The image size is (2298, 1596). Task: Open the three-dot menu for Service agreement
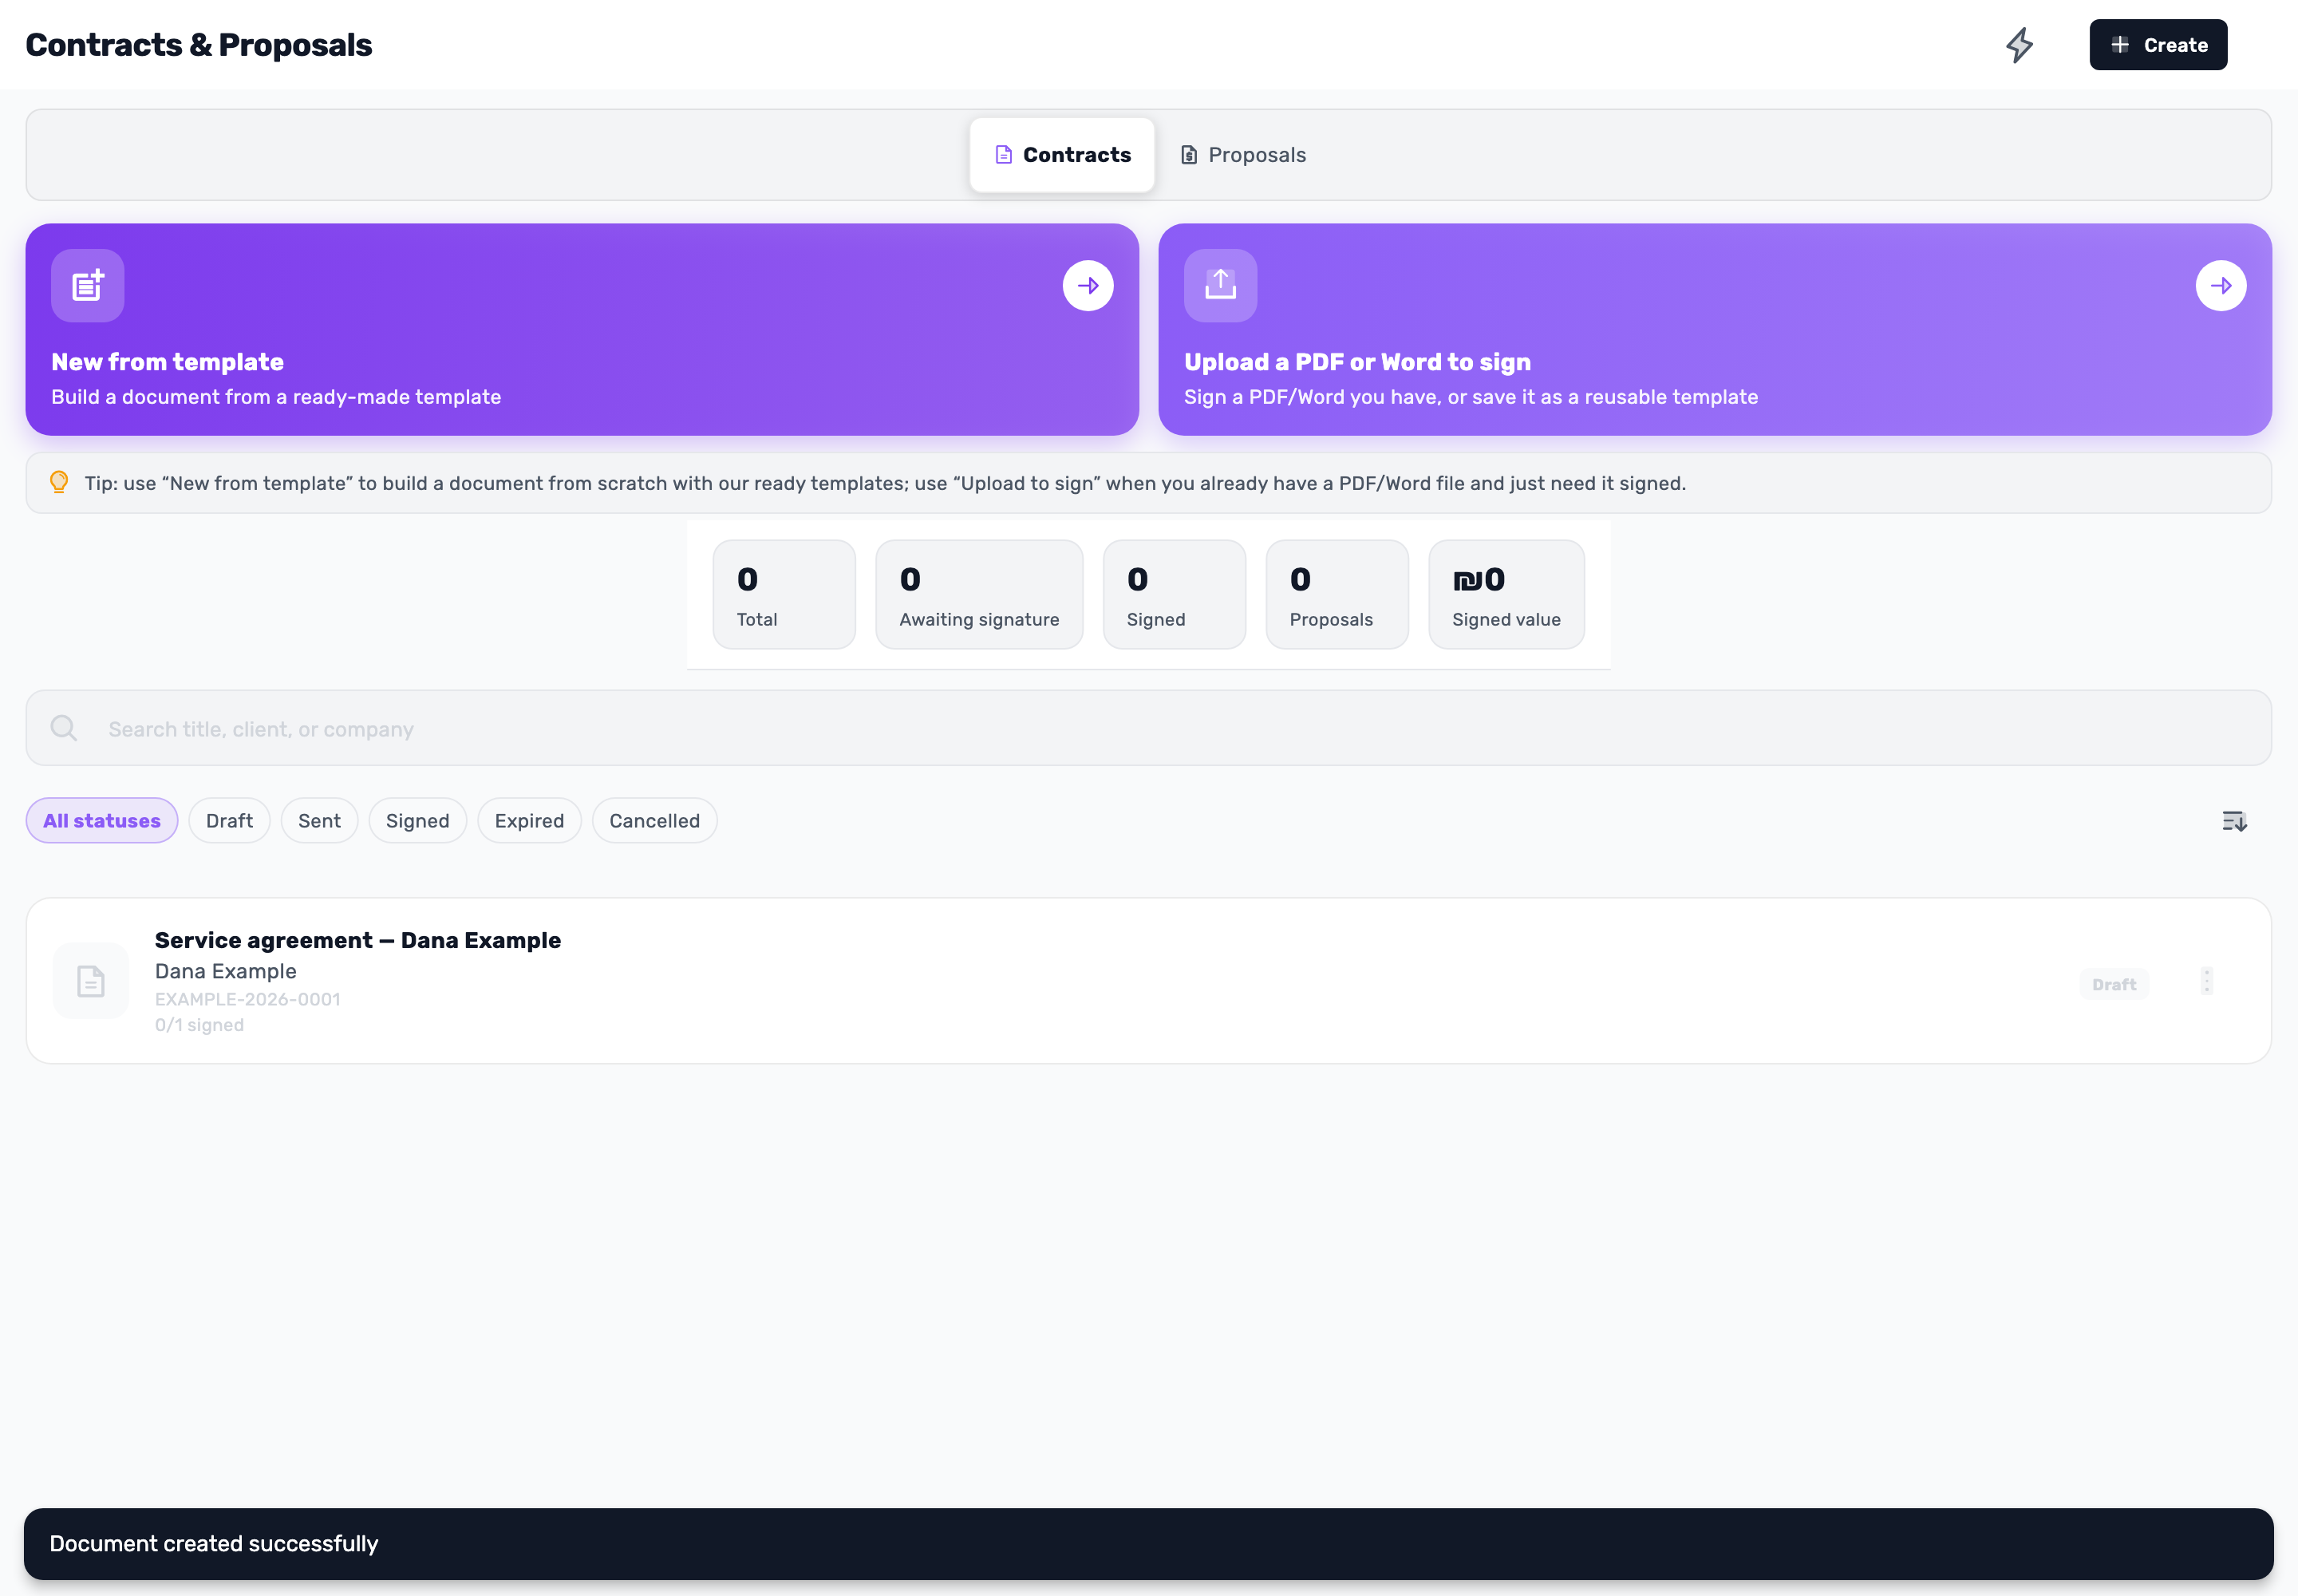(x=2206, y=981)
